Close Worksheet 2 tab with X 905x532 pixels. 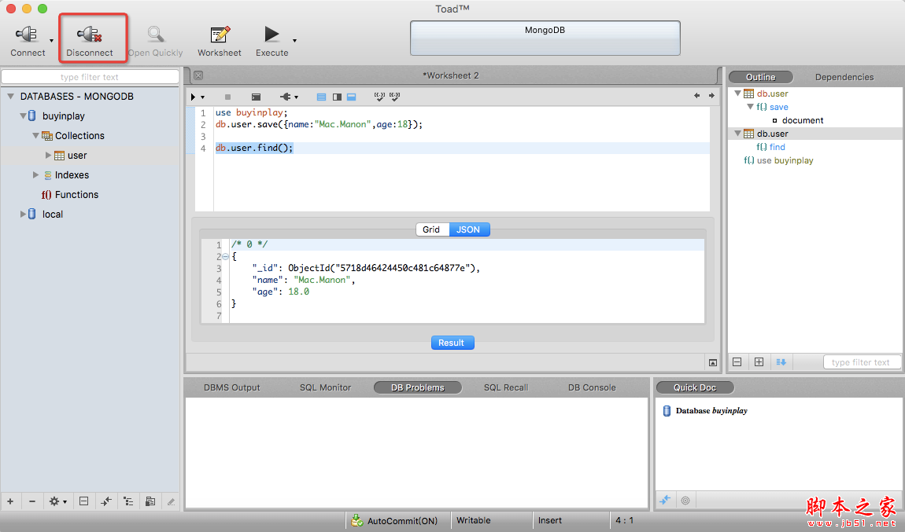198,75
